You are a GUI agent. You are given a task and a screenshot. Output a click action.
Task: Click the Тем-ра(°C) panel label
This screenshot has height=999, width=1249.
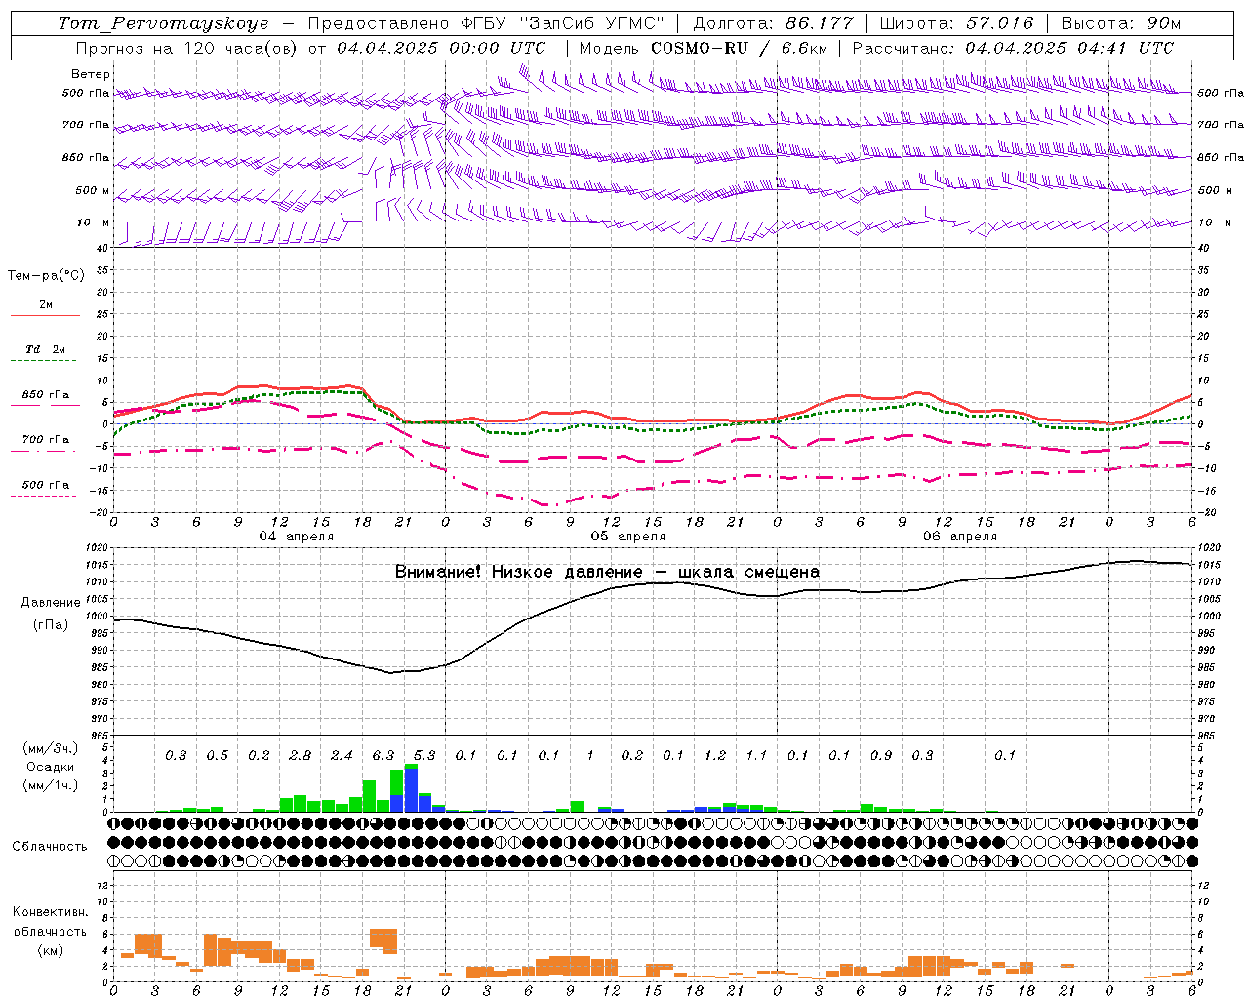pos(46,275)
